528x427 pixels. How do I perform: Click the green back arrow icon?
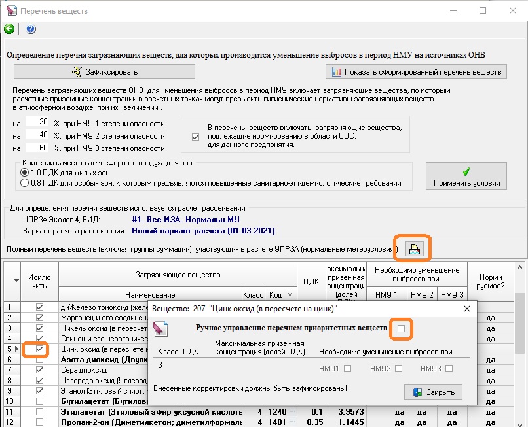tap(9, 29)
